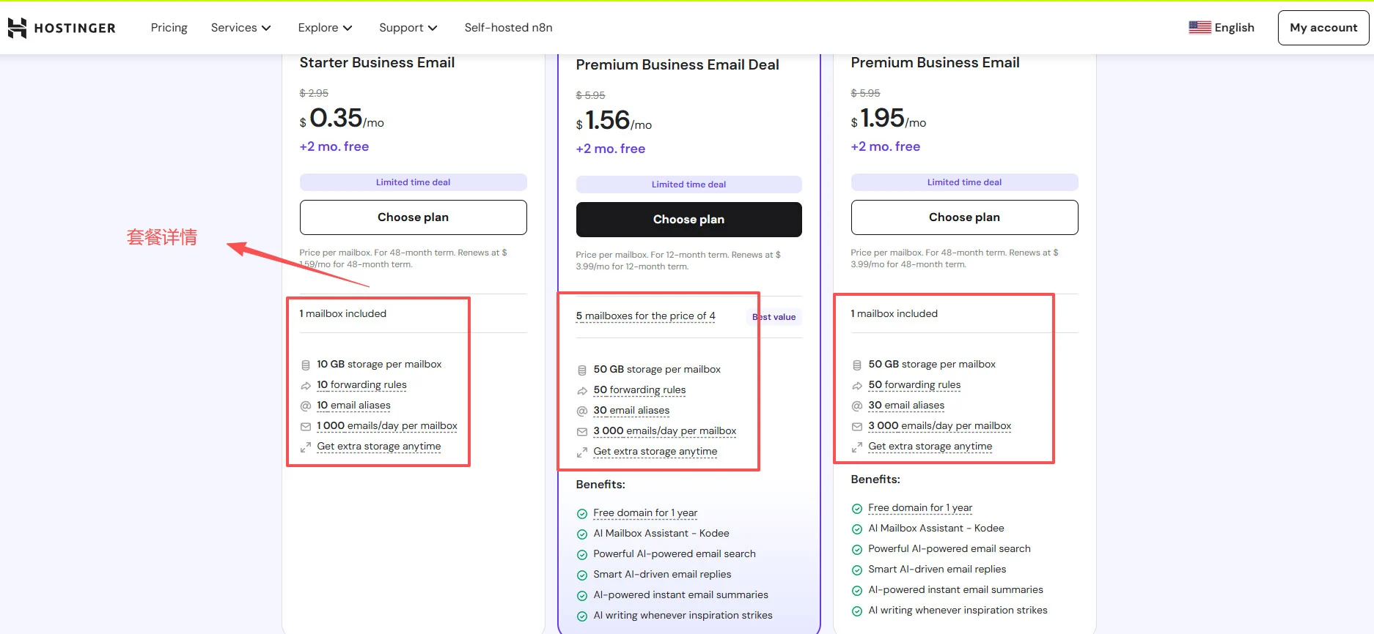1374x634 pixels.
Task: Click Free domain checkmark icon in Premium Deal
Action: (582, 513)
